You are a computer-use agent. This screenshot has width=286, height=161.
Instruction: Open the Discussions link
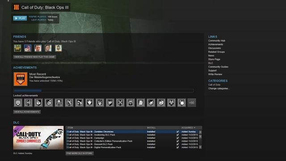pos(214,48)
